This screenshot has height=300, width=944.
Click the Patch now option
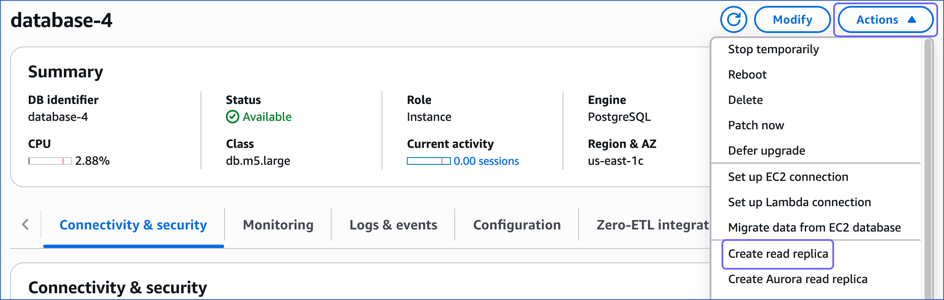pos(756,125)
